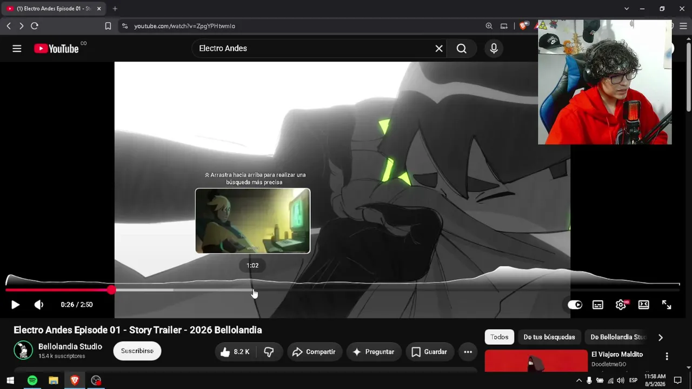This screenshot has height=389, width=692.
Task: Open the Windows Start menu
Action: [x=10, y=380]
